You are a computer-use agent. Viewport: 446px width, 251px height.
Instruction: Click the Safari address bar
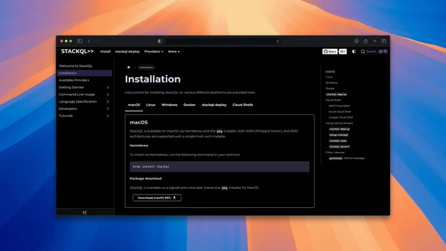223,41
